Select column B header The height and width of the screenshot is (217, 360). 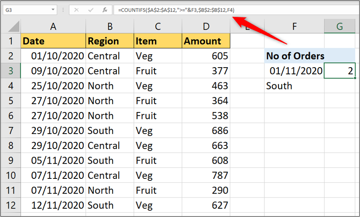point(110,26)
